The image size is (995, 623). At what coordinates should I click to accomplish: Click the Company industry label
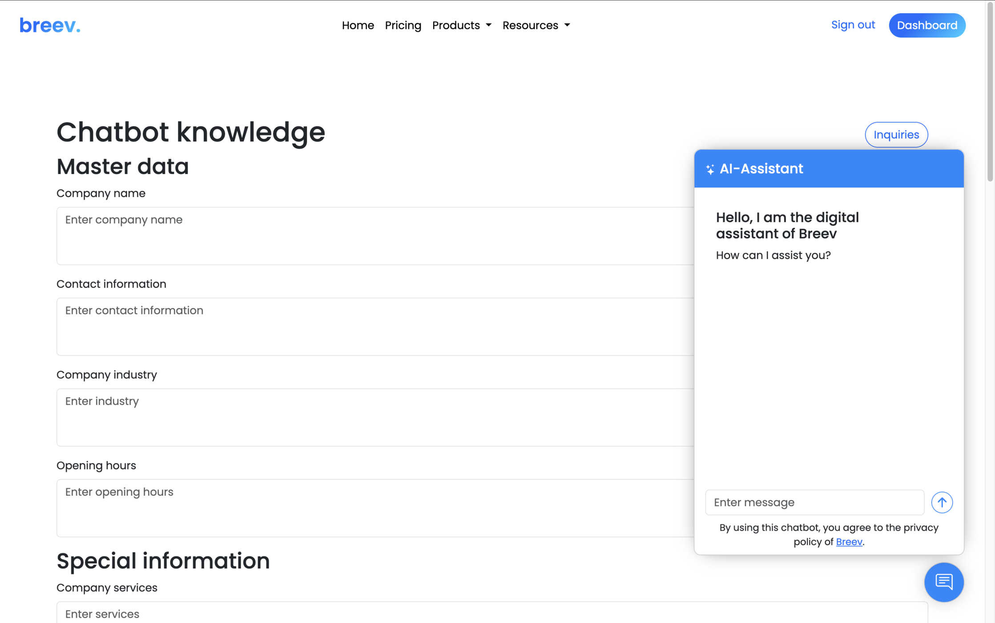pos(106,375)
